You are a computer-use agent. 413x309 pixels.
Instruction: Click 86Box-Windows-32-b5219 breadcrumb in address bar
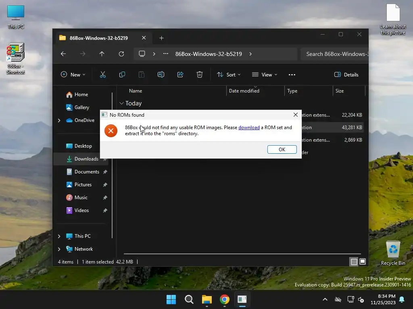tap(209, 54)
